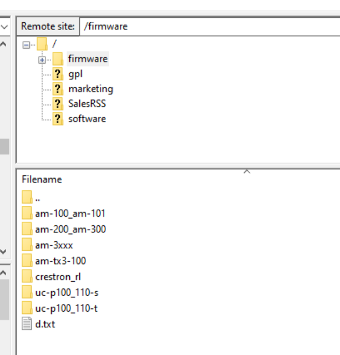Click the am-3xxx folder icon
The height and width of the screenshot is (355, 340).
click(27, 245)
